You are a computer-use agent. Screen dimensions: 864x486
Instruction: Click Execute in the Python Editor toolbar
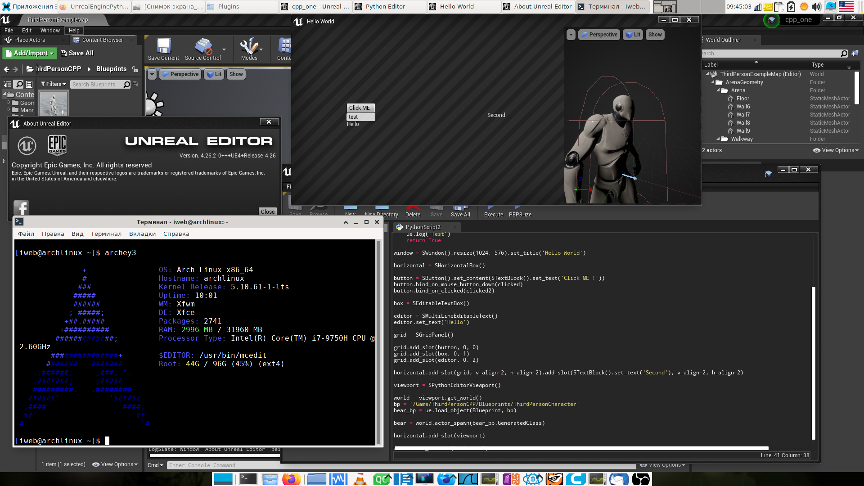tap(493, 211)
